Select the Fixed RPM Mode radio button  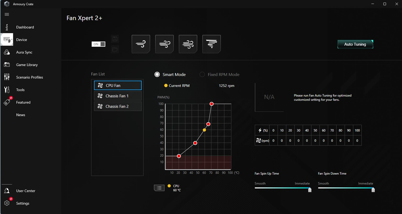(x=202, y=74)
